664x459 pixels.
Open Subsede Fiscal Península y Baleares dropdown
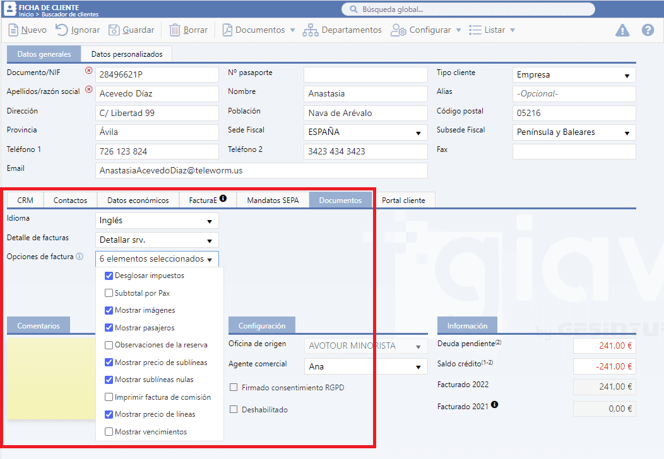click(x=574, y=132)
